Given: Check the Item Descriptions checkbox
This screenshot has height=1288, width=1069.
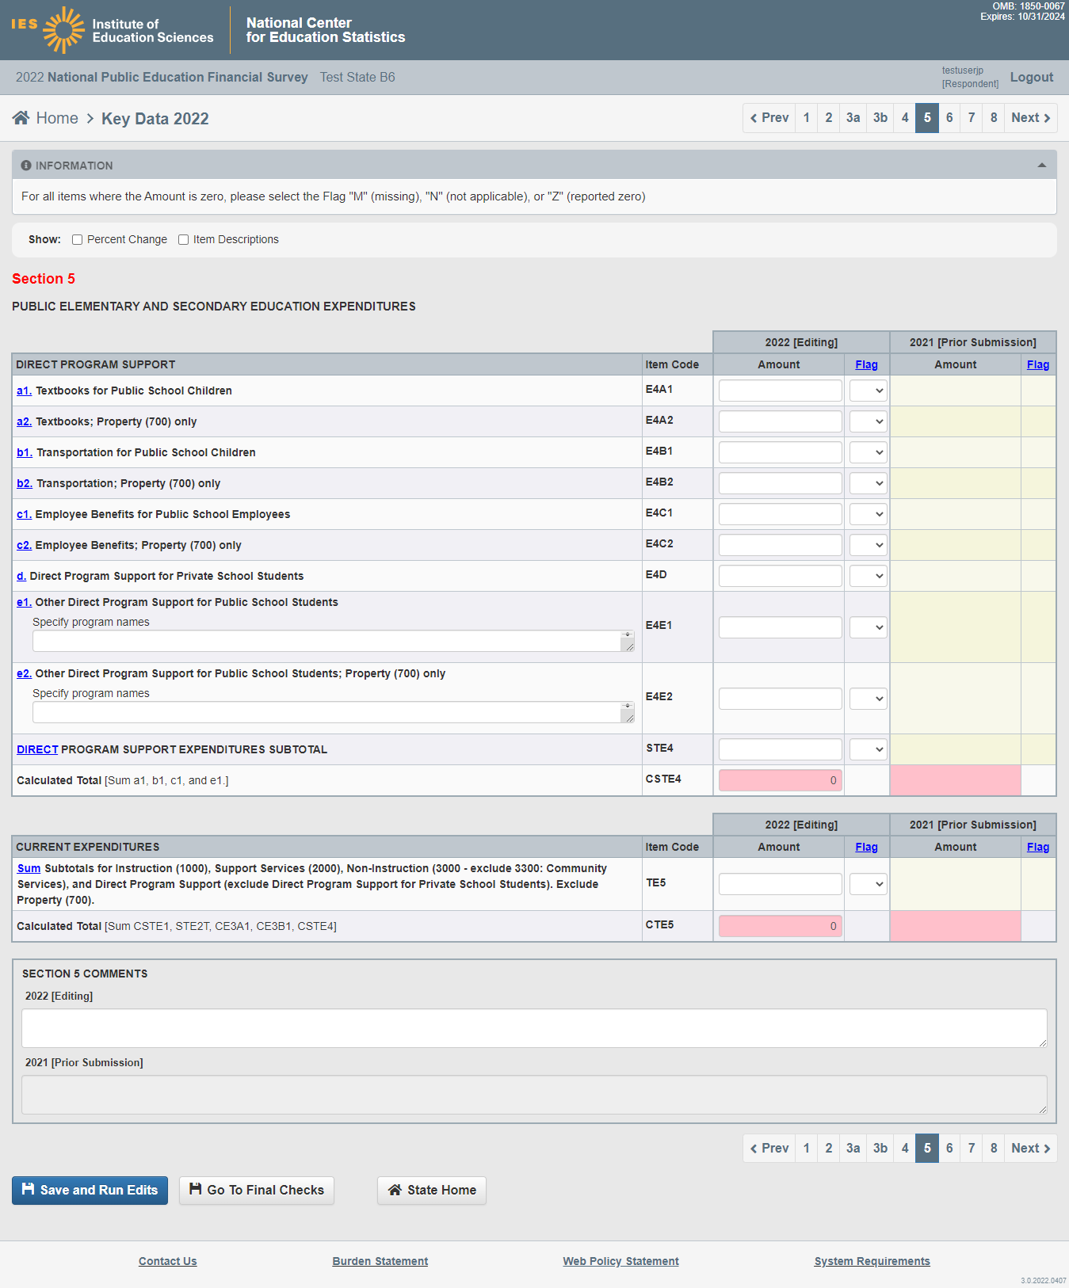Looking at the screenshot, I should pyautogui.click(x=184, y=240).
